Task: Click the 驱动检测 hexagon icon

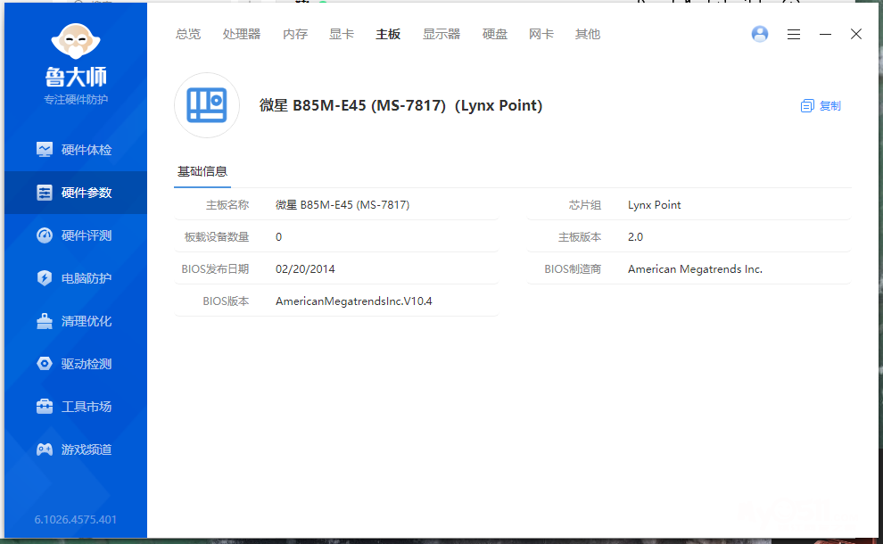Action: click(x=45, y=364)
